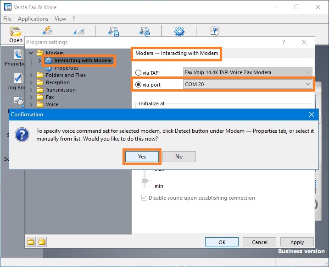Click the Open folder toolbar icon
Screen dimensions: 329x267
point(16,32)
